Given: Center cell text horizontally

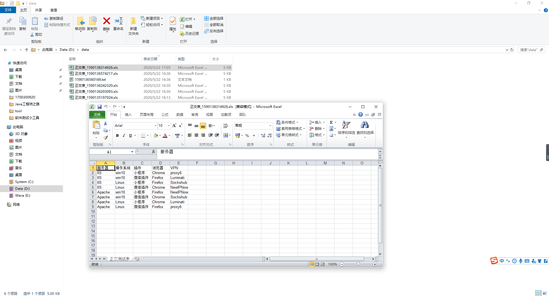Looking at the screenshot, I should 196,135.
